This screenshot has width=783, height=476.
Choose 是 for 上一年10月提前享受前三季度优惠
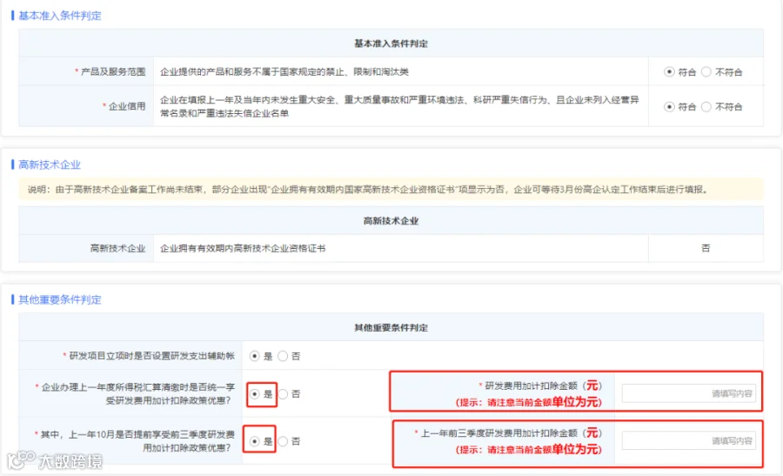coord(255,441)
